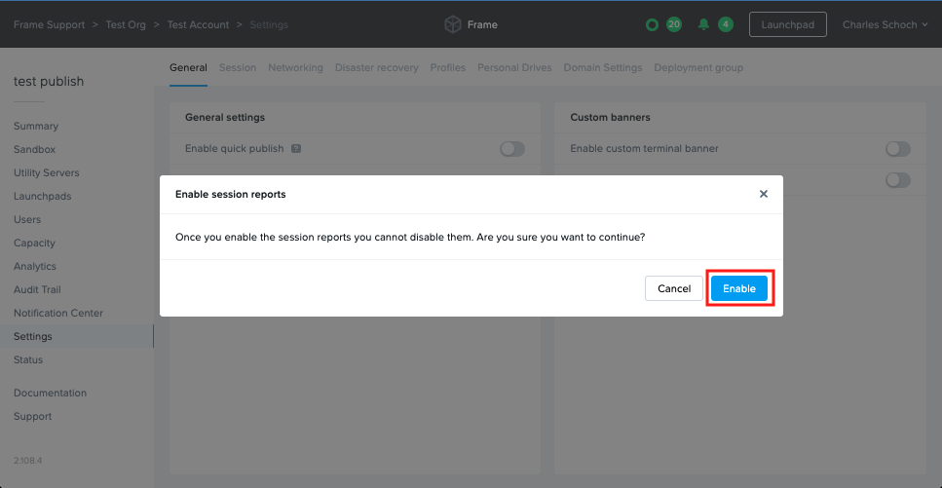Open Charles Schoch user dropdown
The height and width of the screenshot is (488, 942).
885,24
